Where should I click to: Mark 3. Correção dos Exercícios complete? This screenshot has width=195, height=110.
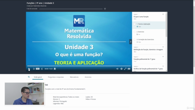(134, 39)
